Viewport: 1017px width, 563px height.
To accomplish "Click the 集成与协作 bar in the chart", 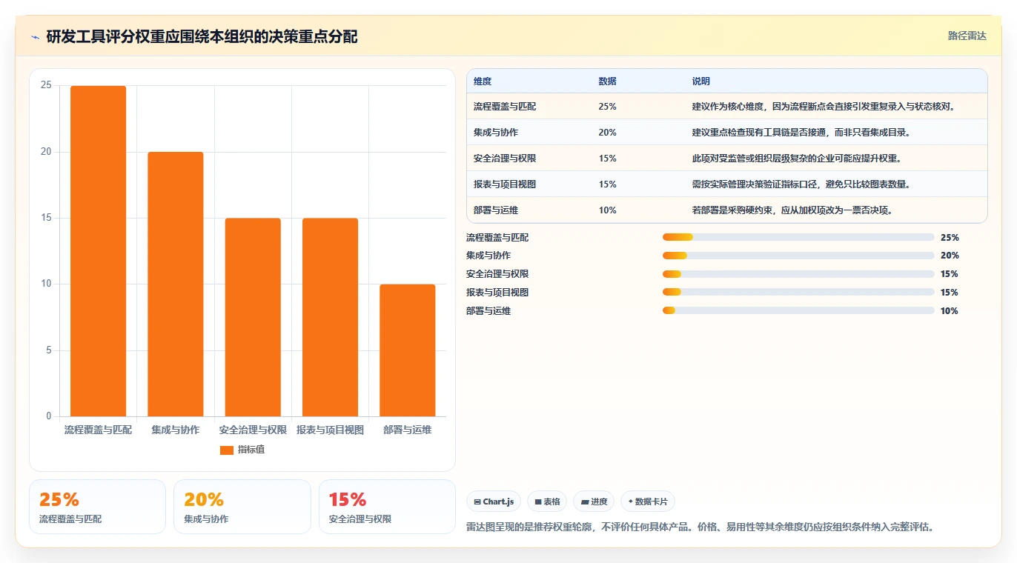I will coord(176,284).
